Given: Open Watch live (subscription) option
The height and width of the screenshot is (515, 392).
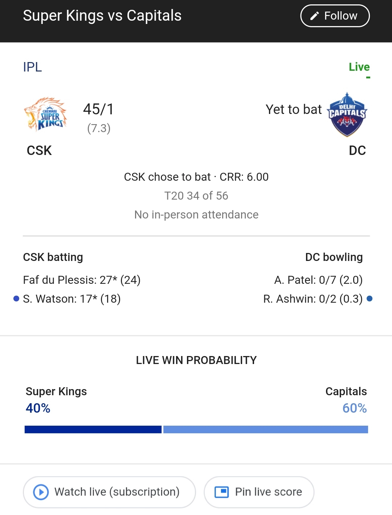Looking at the screenshot, I should (x=109, y=492).
